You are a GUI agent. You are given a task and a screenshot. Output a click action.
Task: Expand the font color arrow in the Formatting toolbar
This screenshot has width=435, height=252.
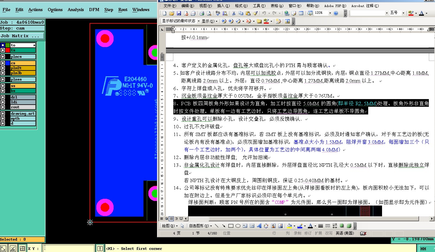pos(426,13)
